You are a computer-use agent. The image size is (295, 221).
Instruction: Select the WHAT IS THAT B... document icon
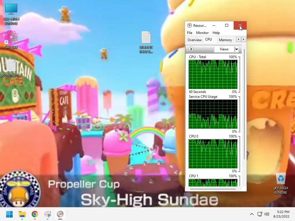pyautogui.click(x=146, y=42)
